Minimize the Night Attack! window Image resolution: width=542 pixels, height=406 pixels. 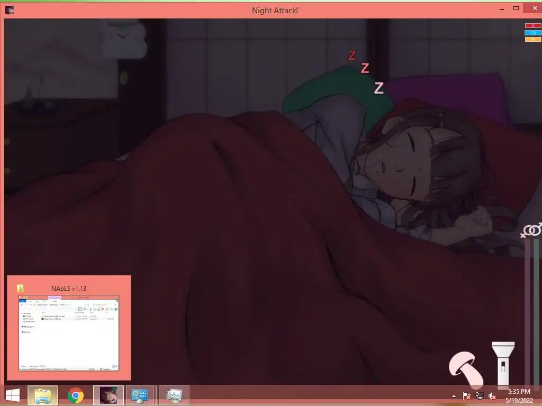click(502, 9)
